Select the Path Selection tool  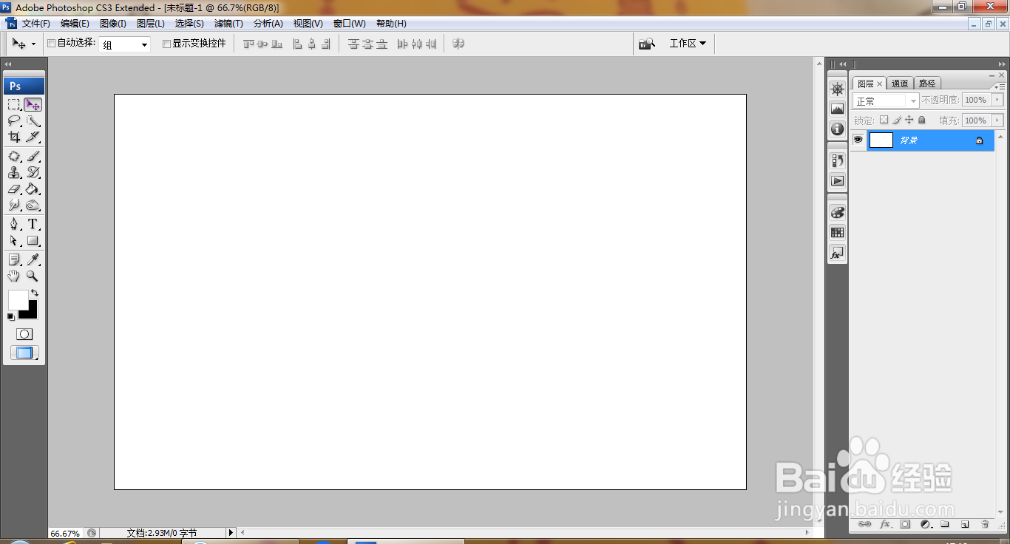point(14,241)
